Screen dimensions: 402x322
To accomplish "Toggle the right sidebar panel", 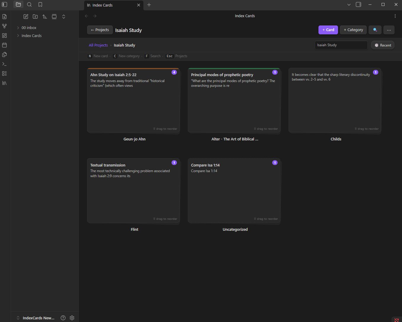I will [358, 4].
